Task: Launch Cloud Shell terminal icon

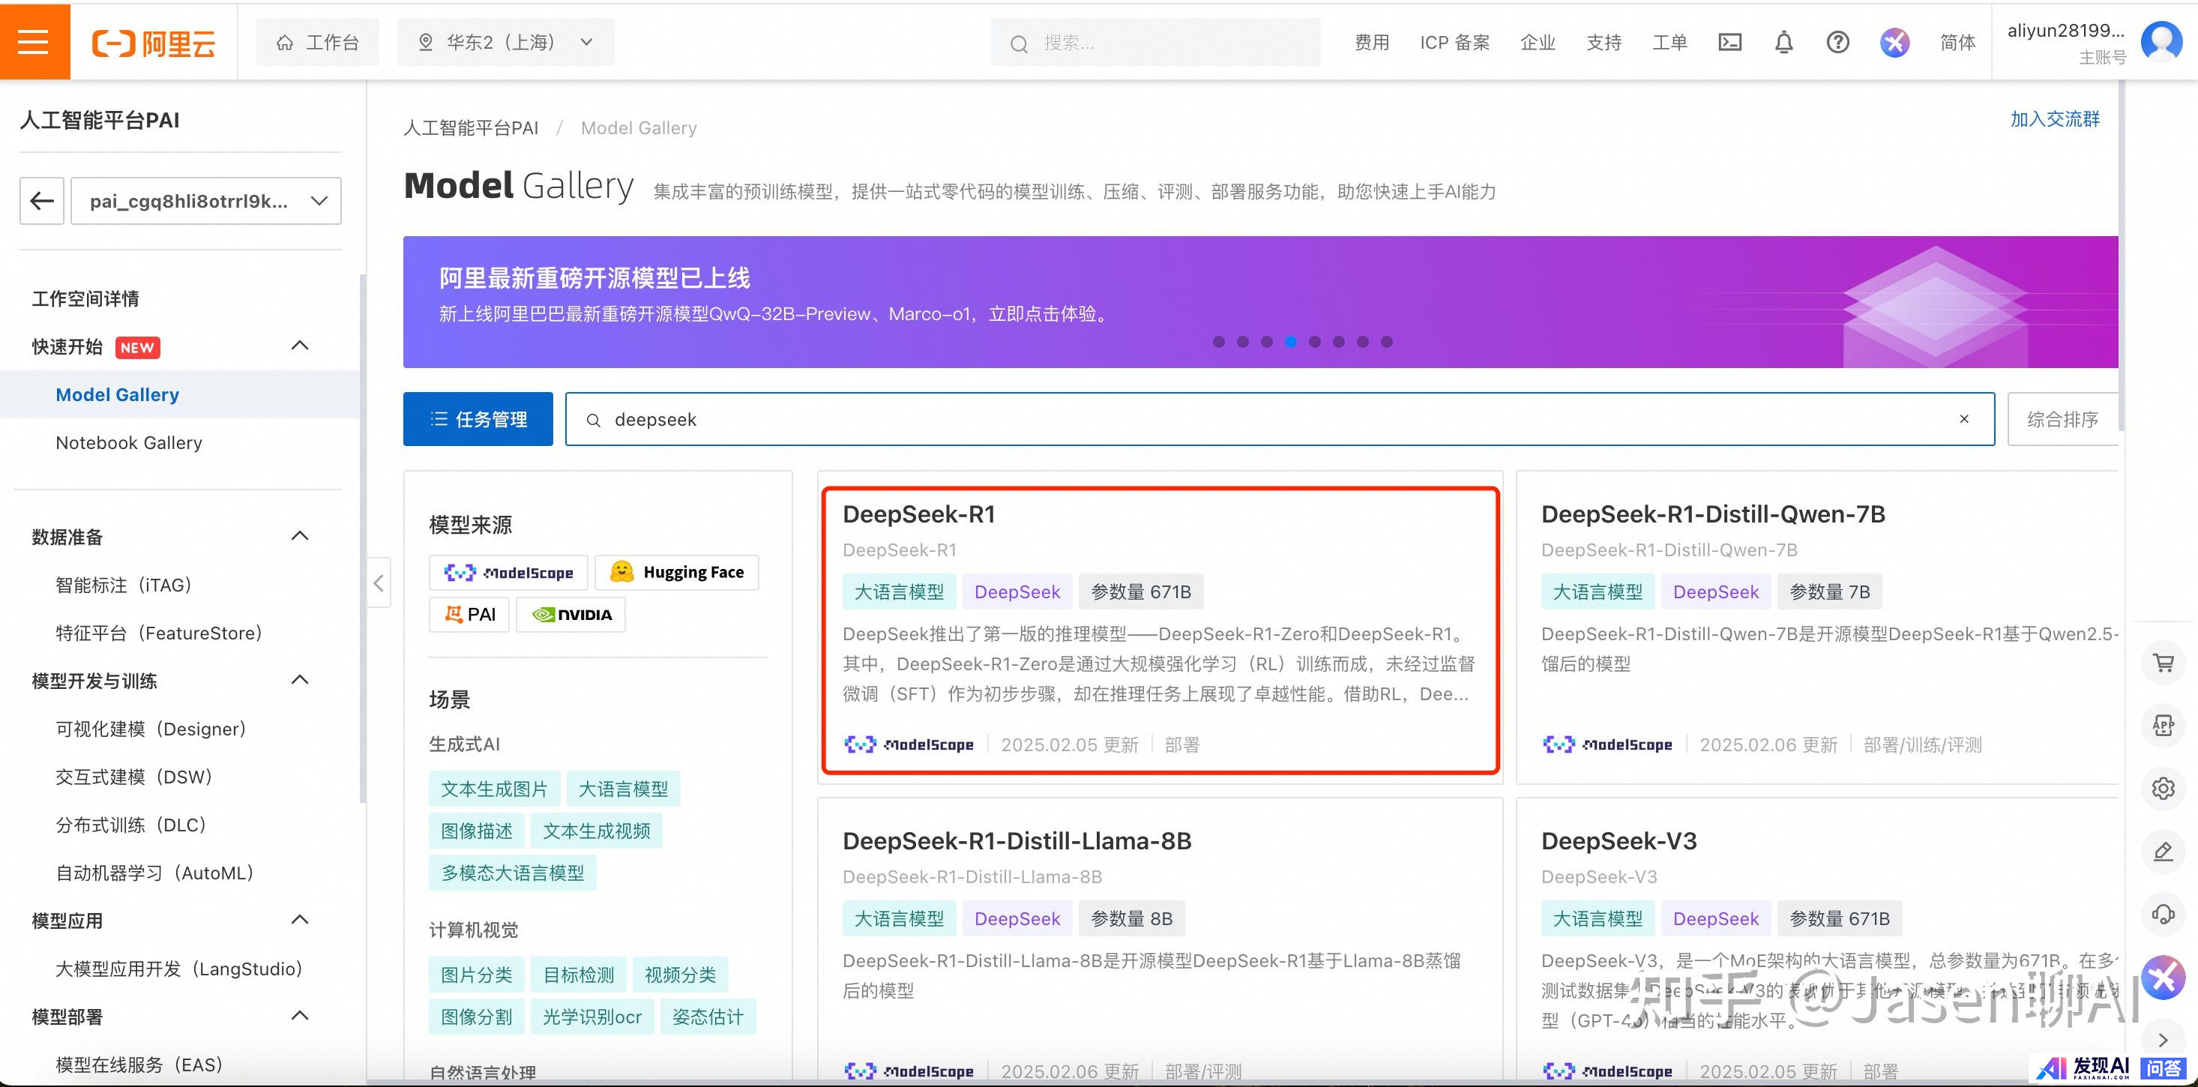Action: (1729, 42)
